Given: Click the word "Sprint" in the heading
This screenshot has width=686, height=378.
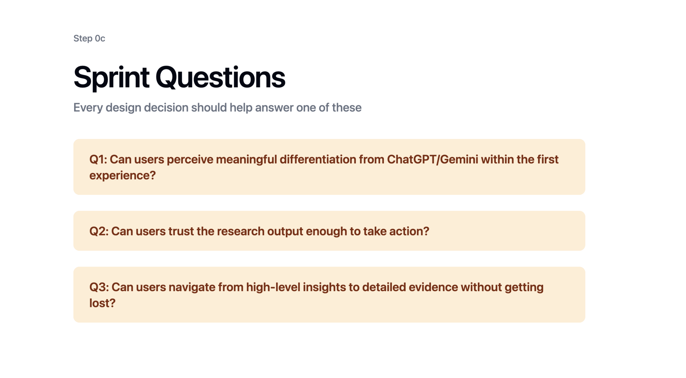Looking at the screenshot, I should (111, 77).
